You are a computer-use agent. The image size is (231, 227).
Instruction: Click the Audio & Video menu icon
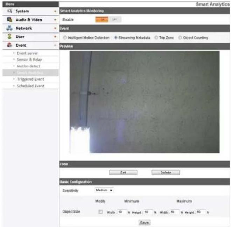9,20
